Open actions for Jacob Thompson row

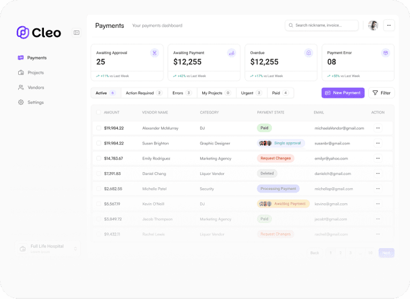coord(378,219)
